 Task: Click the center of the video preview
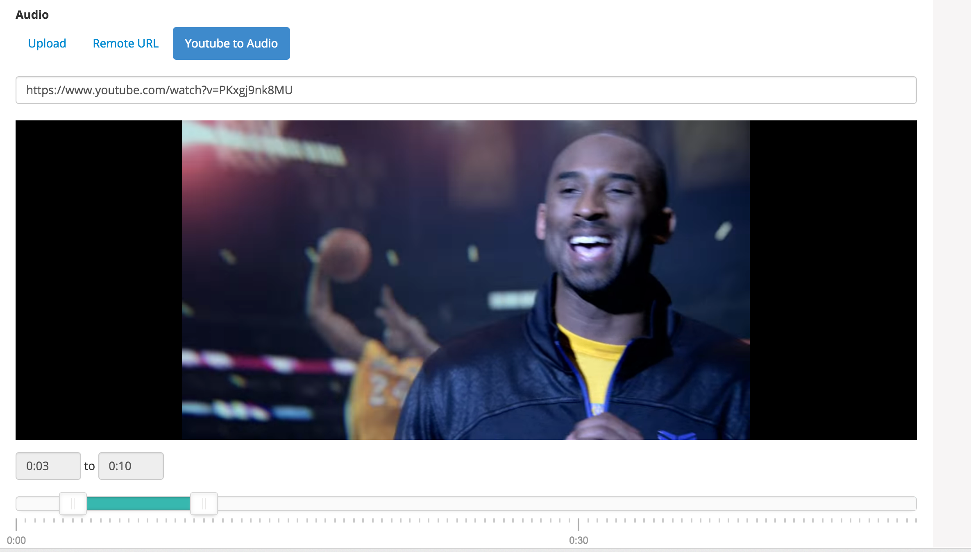[466, 280]
